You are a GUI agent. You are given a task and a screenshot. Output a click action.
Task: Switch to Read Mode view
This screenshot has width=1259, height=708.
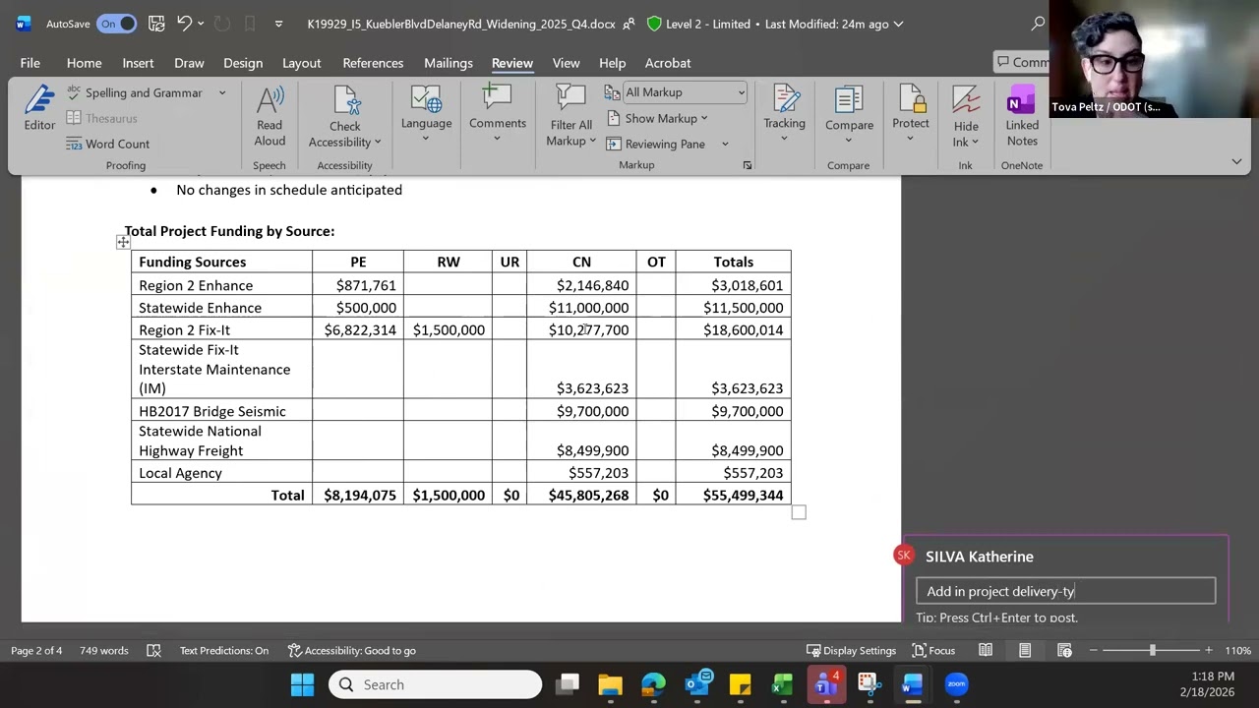pyautogui.click(x=985, y=650)
